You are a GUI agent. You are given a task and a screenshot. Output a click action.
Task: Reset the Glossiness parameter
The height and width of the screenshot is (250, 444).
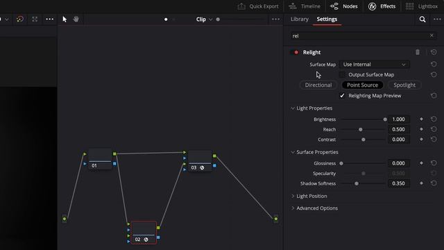coord(434,163)
